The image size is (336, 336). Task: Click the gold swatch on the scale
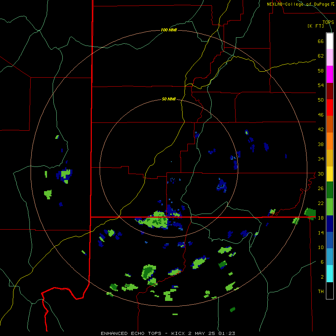point(330,158)
